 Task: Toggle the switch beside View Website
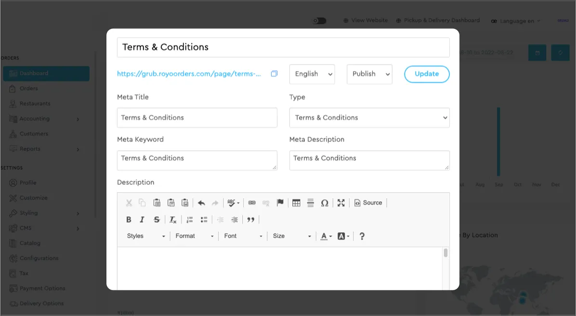click(319, 21)
